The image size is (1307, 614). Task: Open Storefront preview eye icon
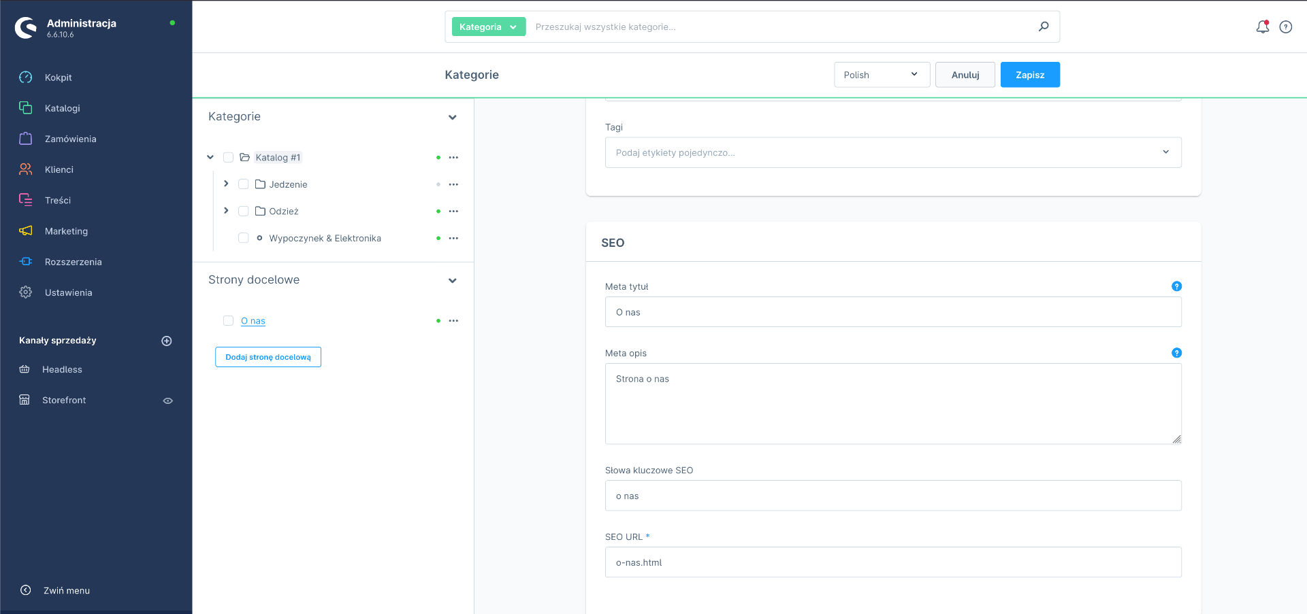click(x=167, y=400)
